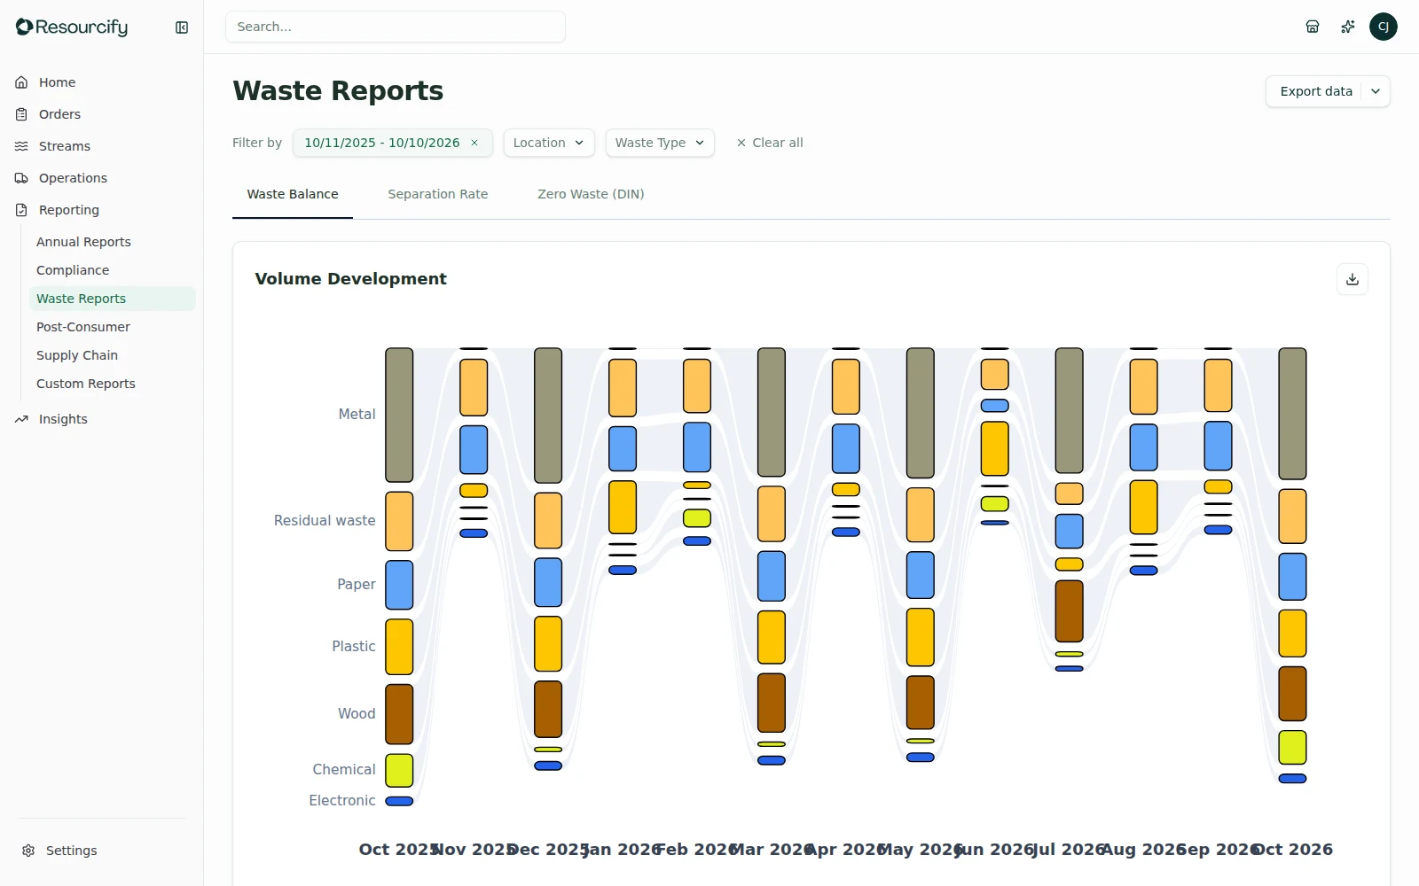The image size is (1419, 886).
Task: Click the Metal axis label
Action: click(x=357, y=414)
